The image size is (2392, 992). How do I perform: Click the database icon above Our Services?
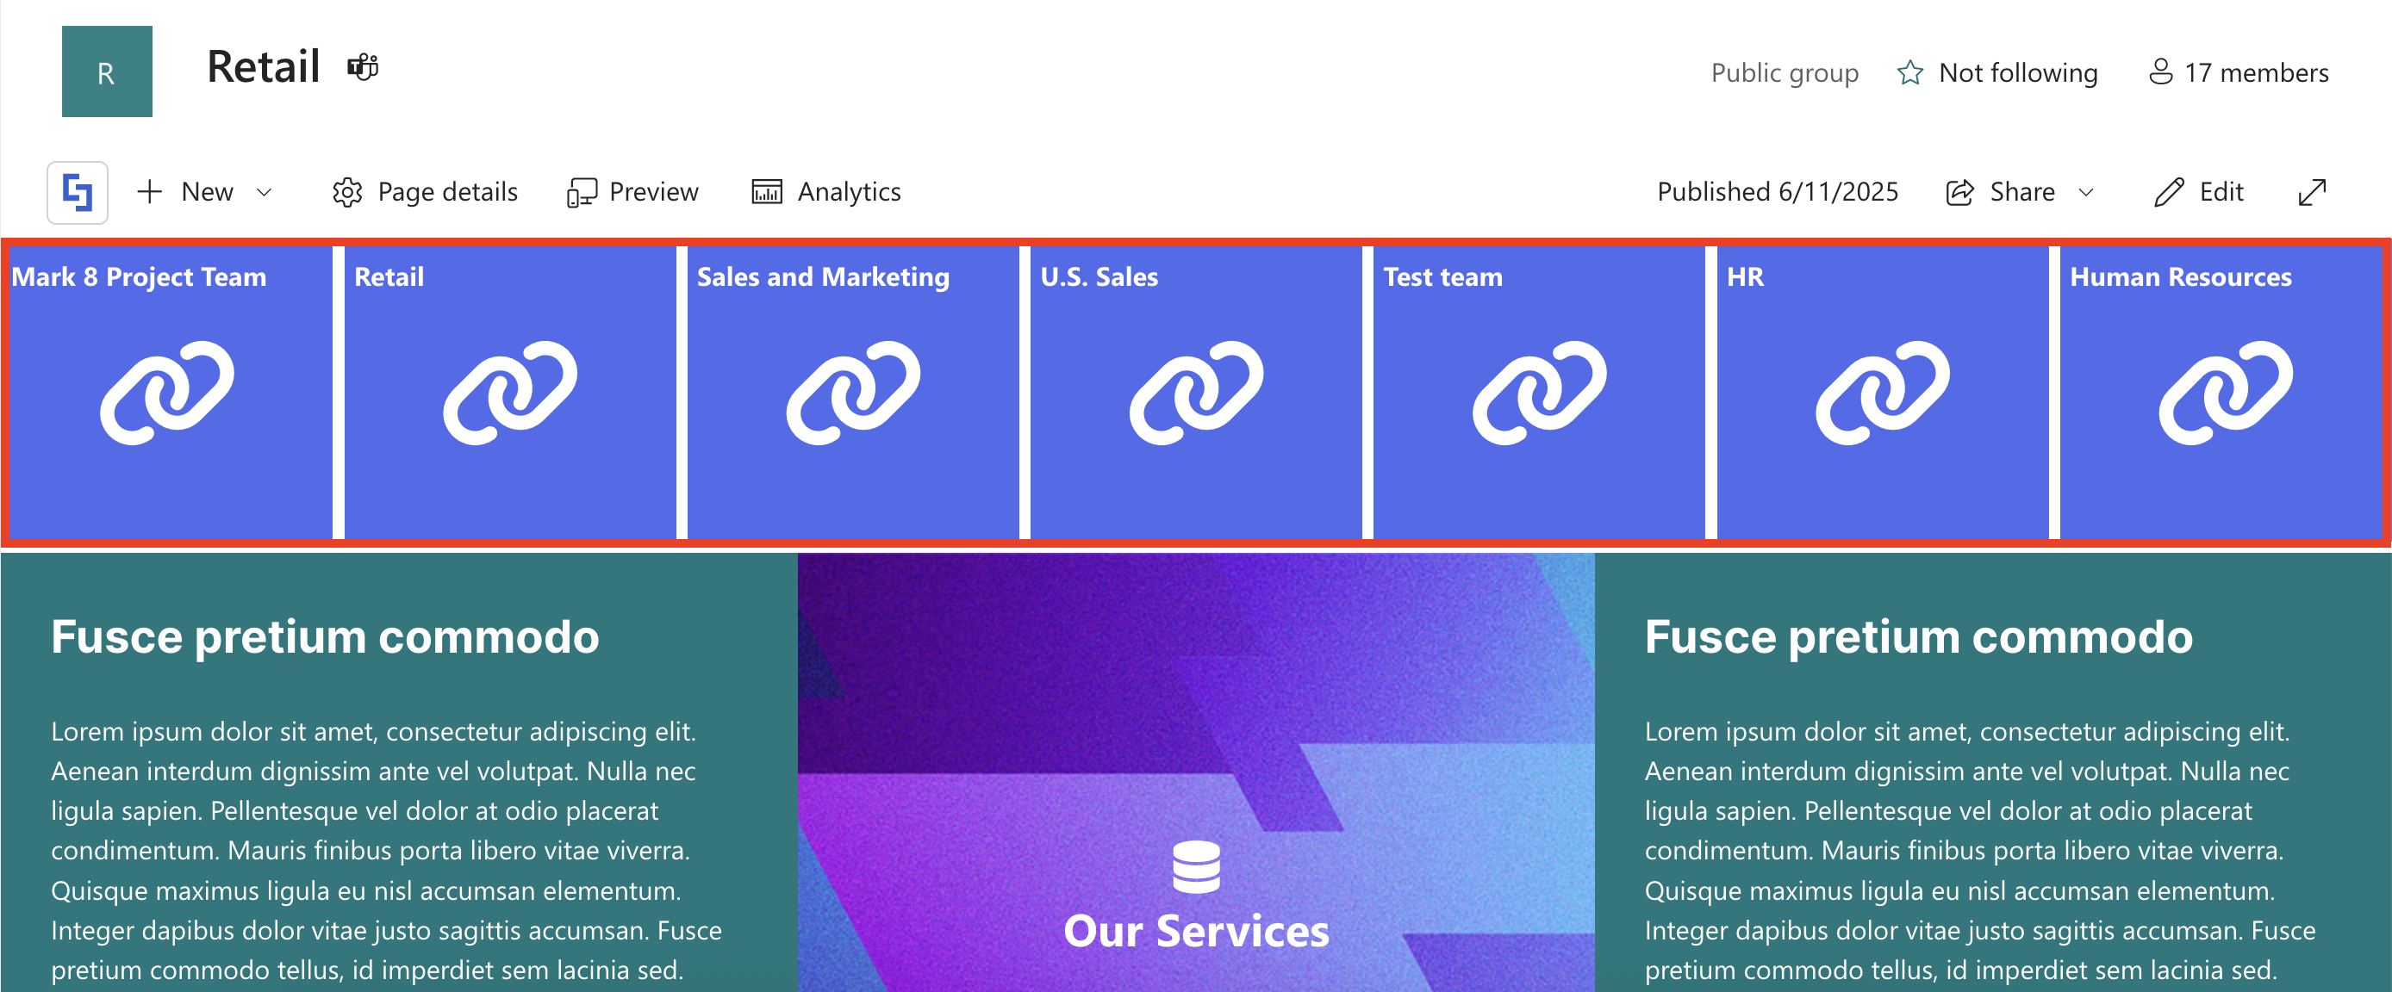click(1196, 865)
